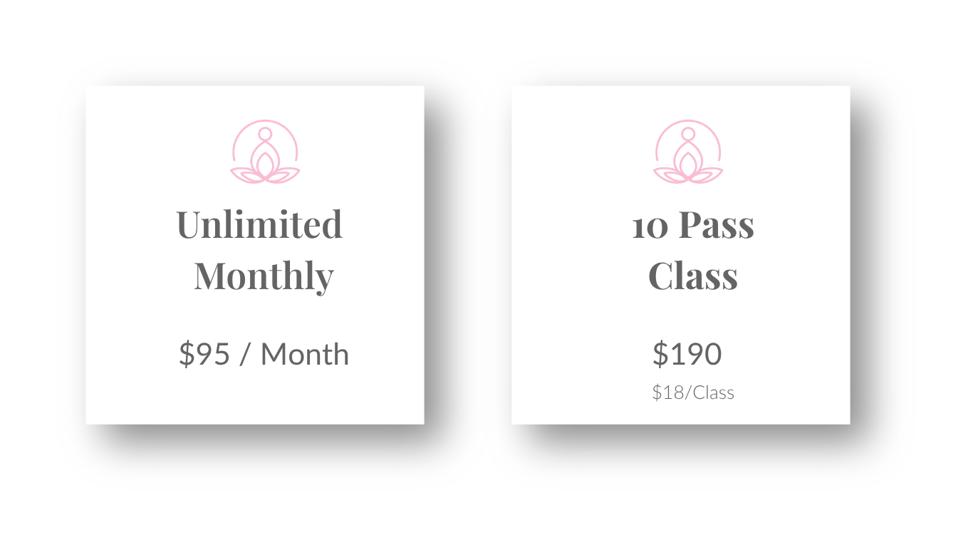Click the small "$18/Class" label
Image resolution: width=973 pixels, height=547 pixels.
(693, 392)
